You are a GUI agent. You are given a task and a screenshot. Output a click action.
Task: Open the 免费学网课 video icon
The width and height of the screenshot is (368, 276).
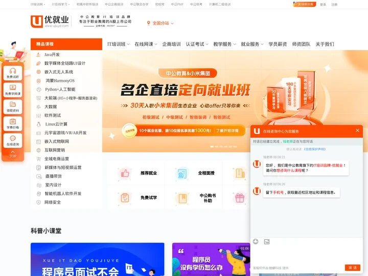[13, 87]
